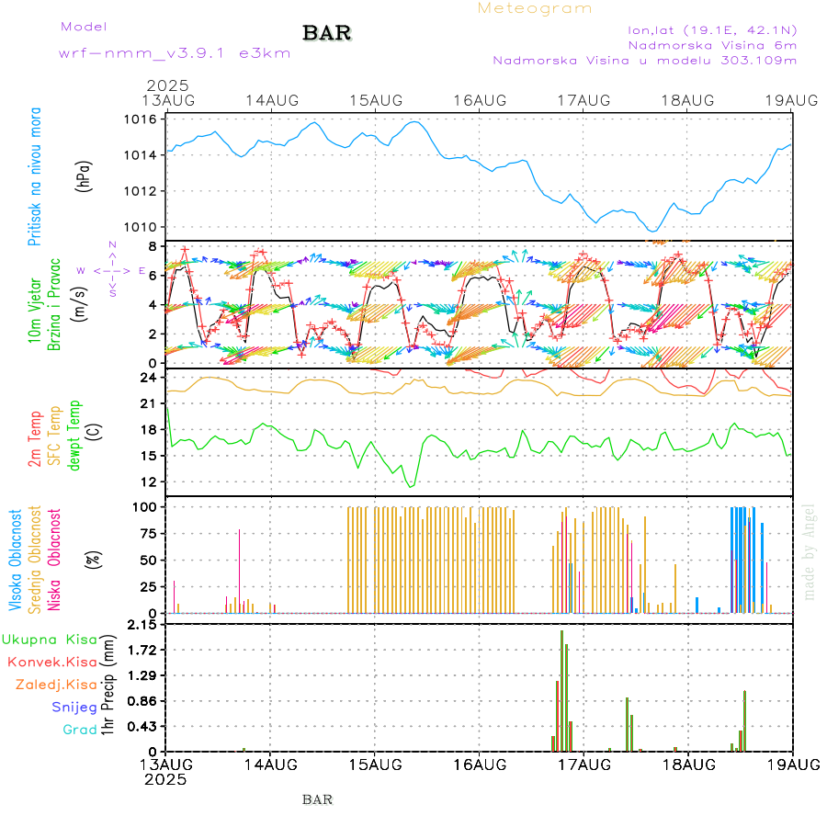Click the lon,lat (19.1E, 42.1N) coordinates
The image size is (827, 827).
point(711,28)
